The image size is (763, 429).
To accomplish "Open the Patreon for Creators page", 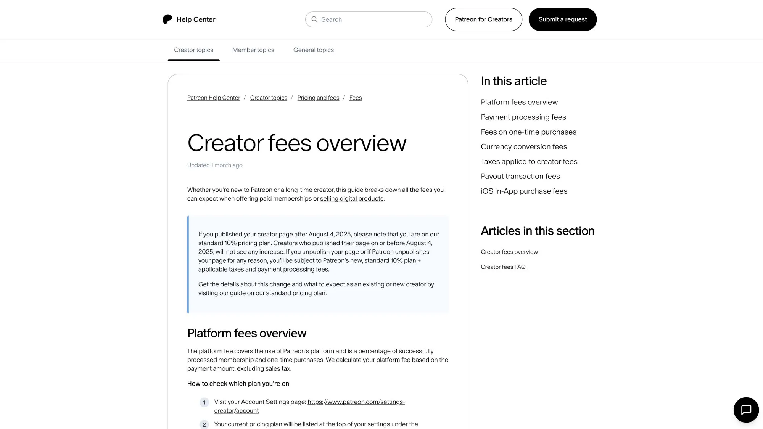I will pos(483,19).
